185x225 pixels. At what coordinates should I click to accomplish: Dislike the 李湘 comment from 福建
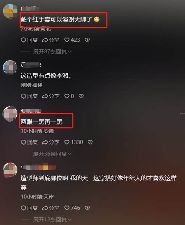tap(81, 96)
